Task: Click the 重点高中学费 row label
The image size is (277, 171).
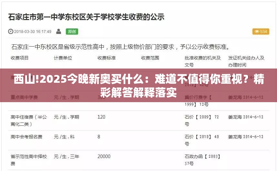Action: coord(24,97)
